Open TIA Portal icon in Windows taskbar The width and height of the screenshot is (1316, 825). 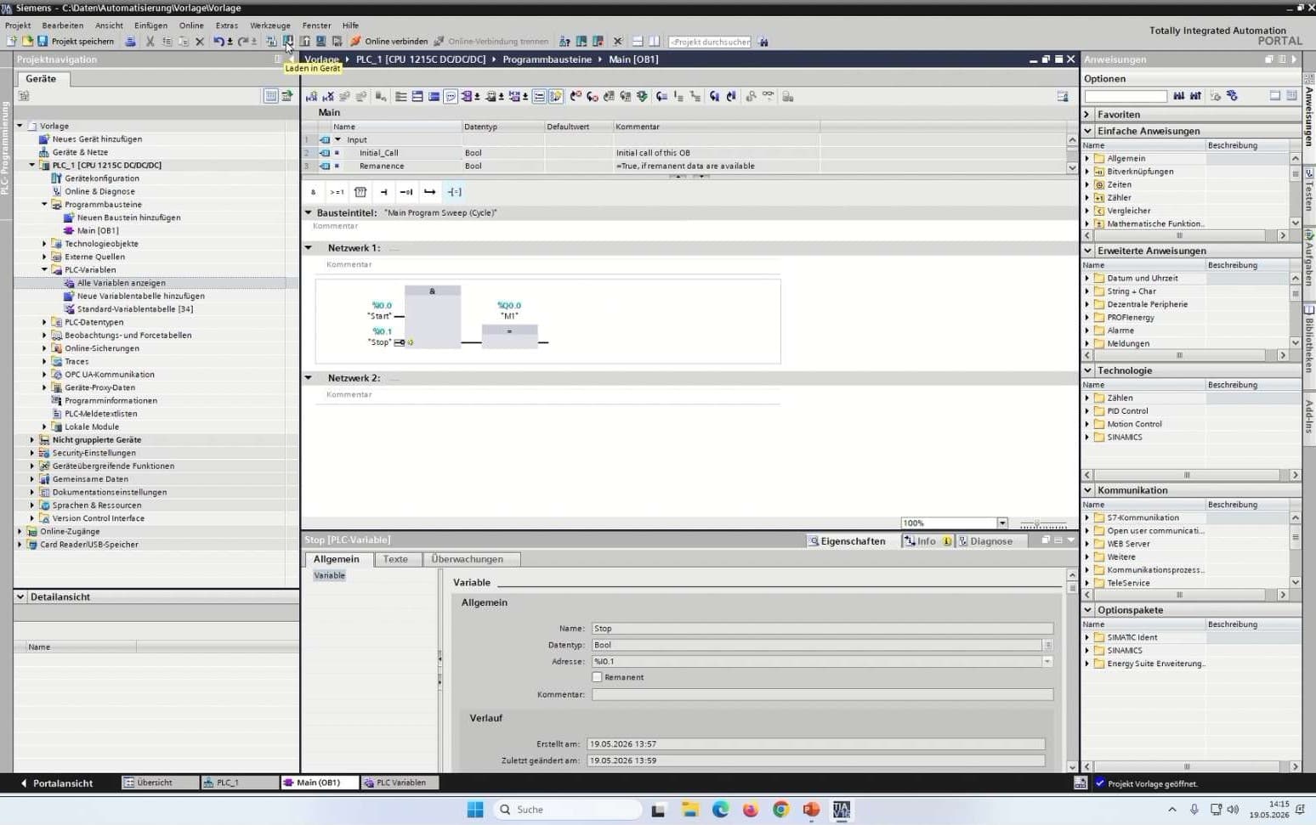[x=842, y=810]
